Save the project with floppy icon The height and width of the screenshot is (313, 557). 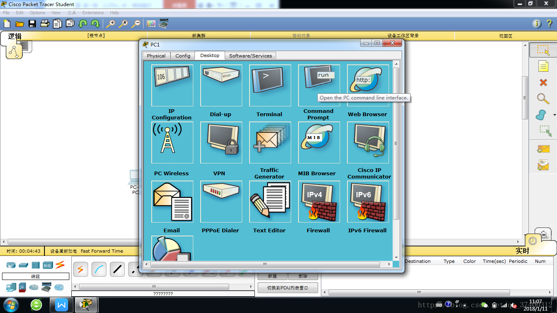pyautogui.click(x=32, y=24)
